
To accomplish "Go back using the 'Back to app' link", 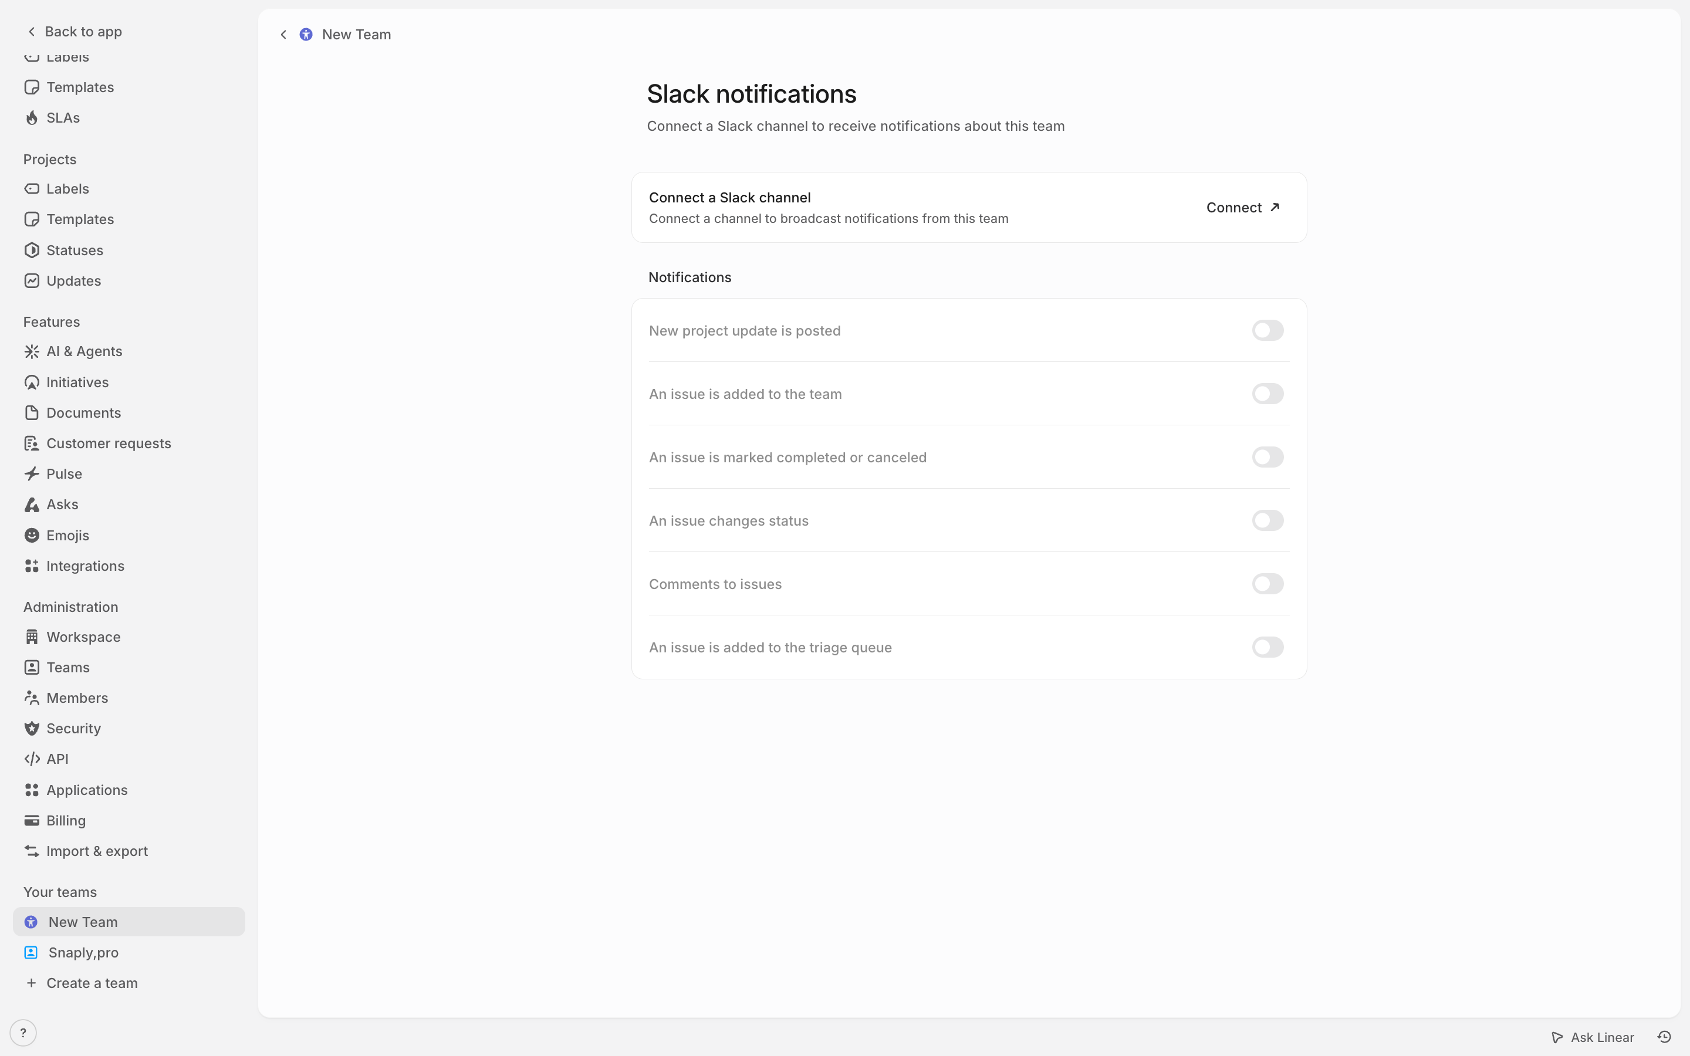I will tap(75, 32).
